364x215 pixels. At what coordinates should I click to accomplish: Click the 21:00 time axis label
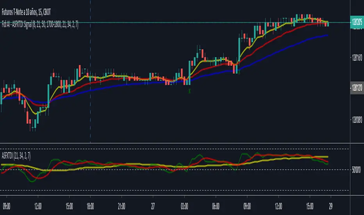click(121, 206)
